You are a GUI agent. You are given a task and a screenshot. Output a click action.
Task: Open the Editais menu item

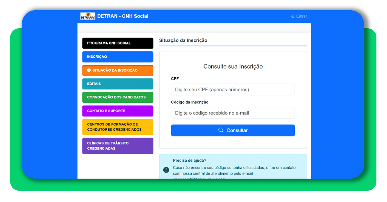pyautogui.click(x=118, y=84)
